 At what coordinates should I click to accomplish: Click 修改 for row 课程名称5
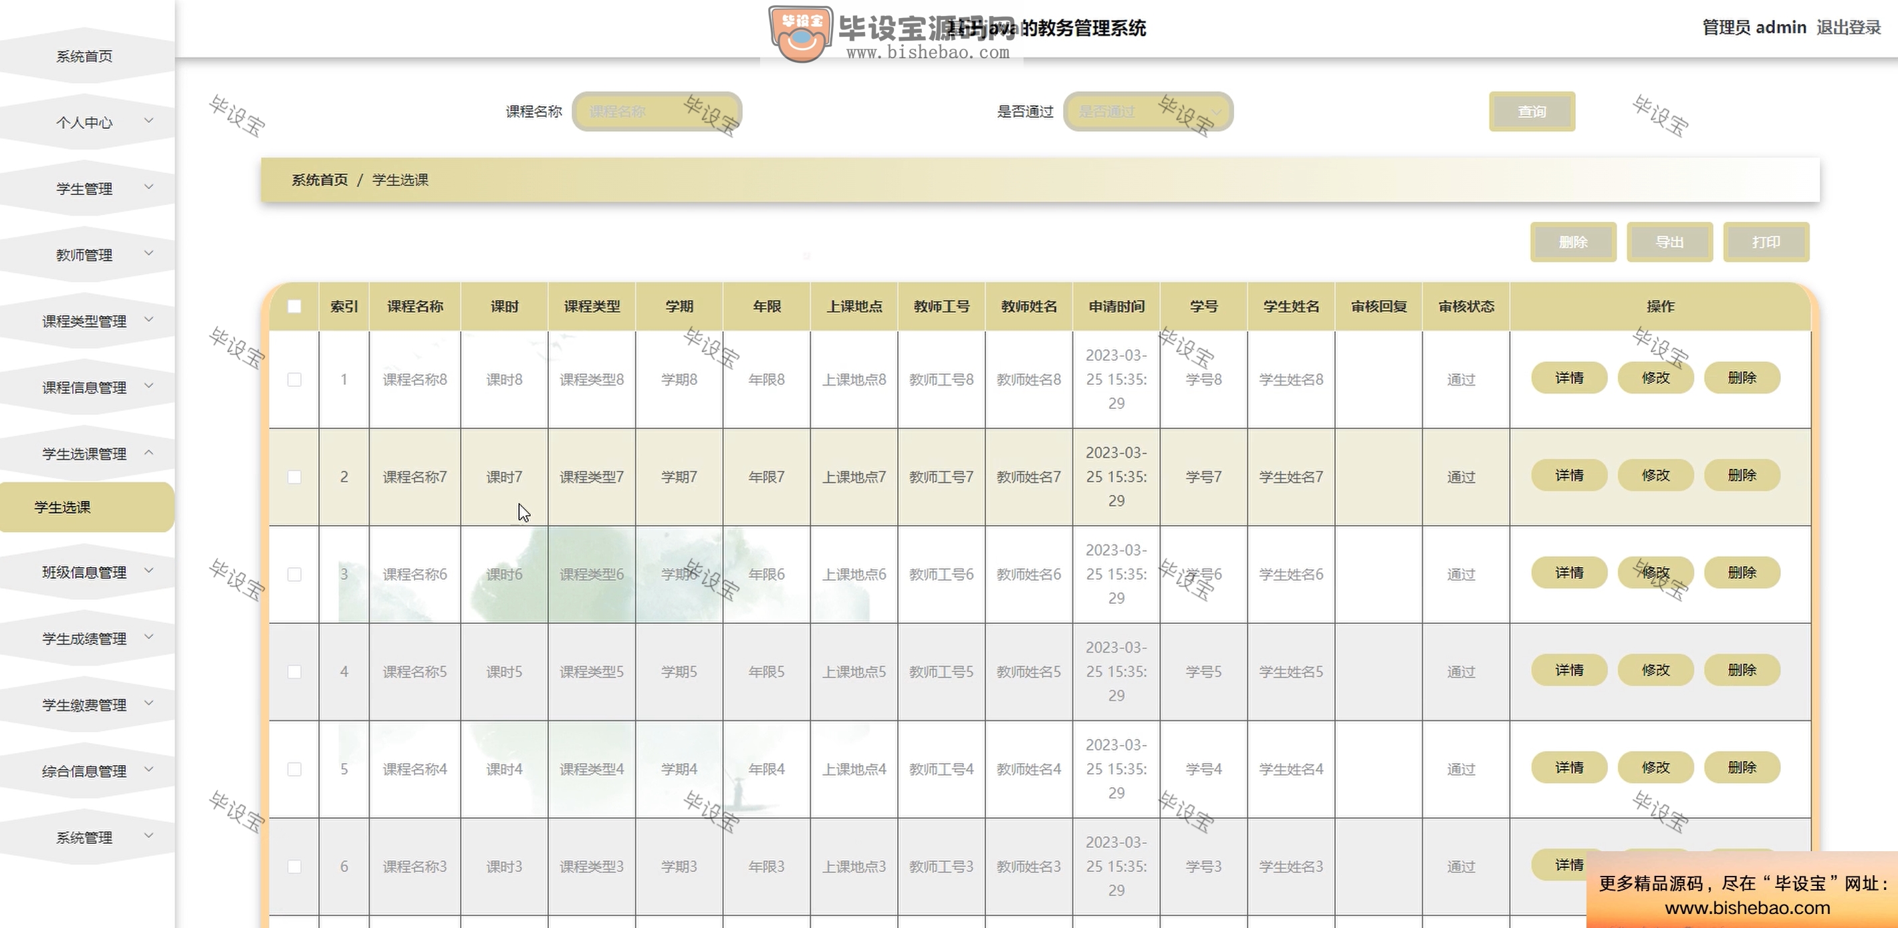(1655, 670)
